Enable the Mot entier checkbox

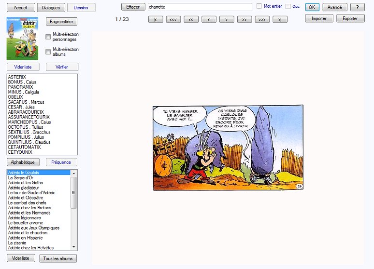259,6
